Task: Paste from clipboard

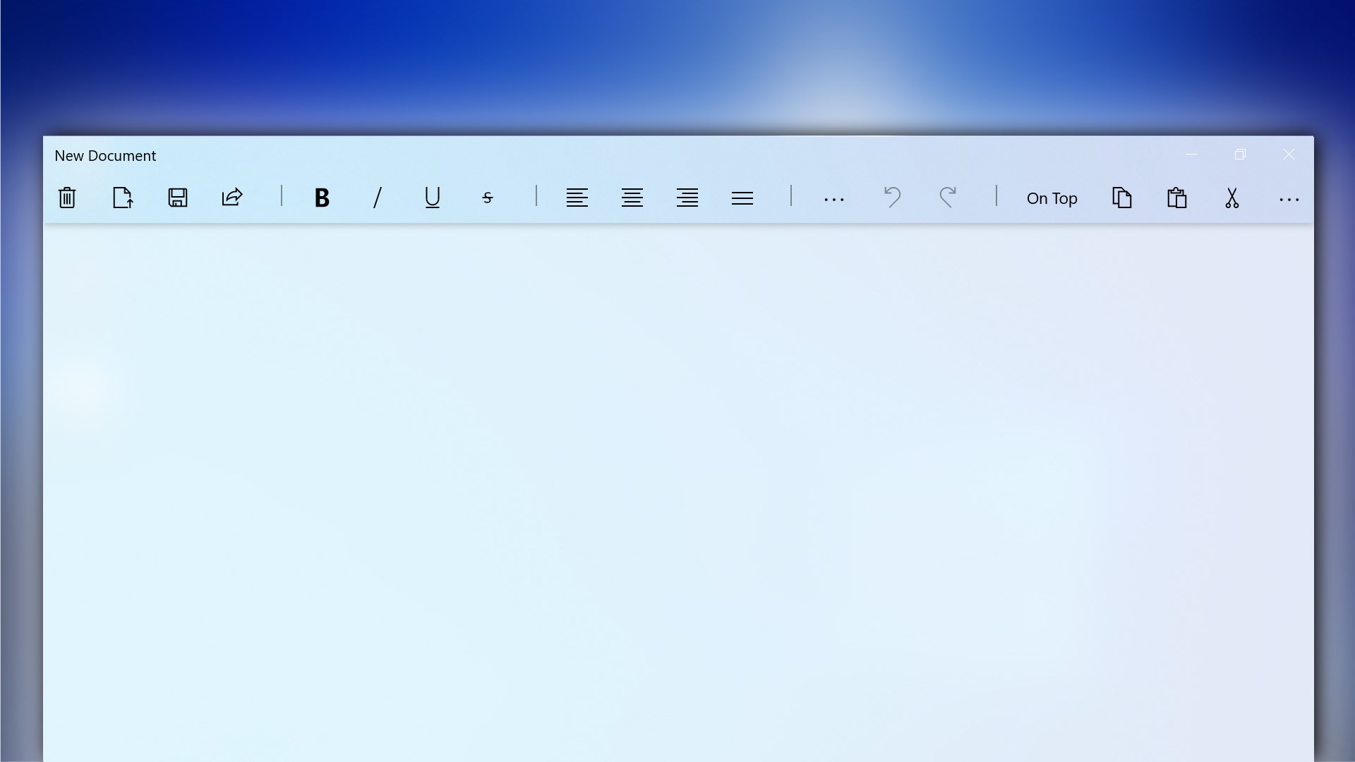Action: click(1177, 198)
